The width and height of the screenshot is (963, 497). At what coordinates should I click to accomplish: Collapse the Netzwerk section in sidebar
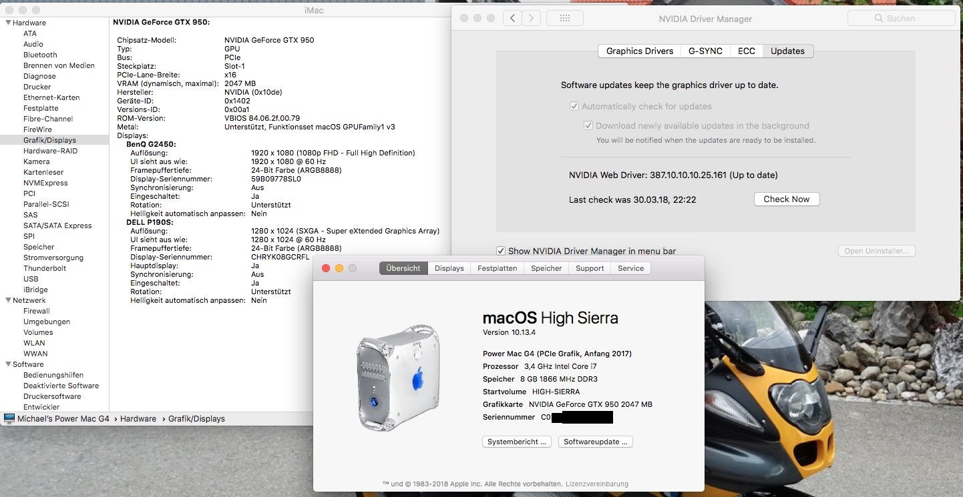(x=7, y=300)
